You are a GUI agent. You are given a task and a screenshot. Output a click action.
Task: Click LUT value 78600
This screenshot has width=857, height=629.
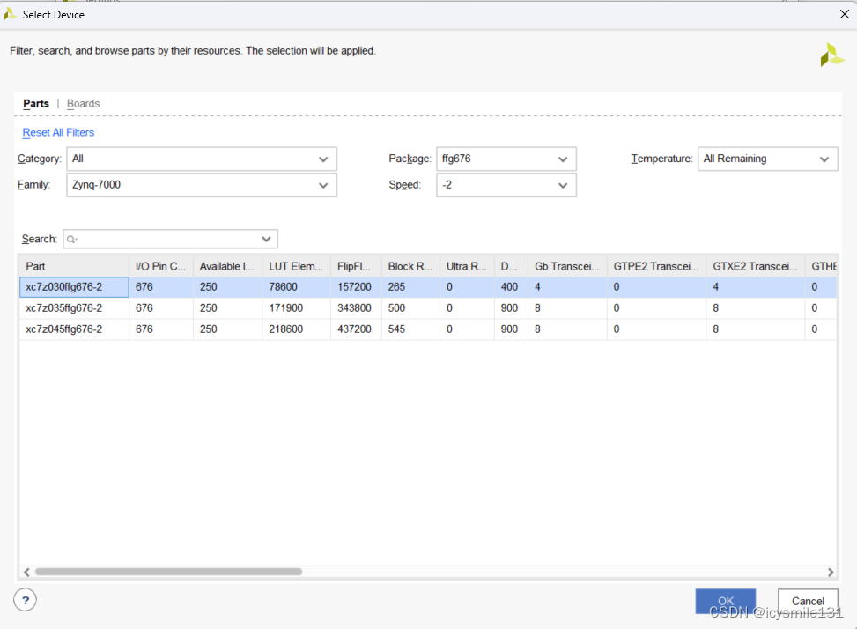[x=283, y=287]
